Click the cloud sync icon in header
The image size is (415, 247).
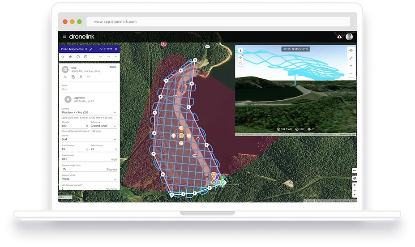pyautogui.click(x=339, y=37)
